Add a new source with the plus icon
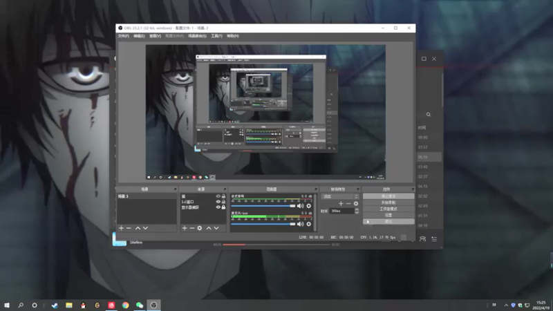The image size is (553, 311). tap(185, 228)
